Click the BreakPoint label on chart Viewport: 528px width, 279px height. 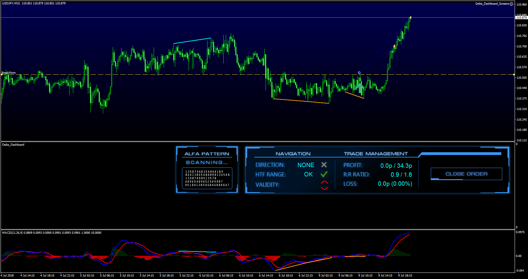coord(9,73)
